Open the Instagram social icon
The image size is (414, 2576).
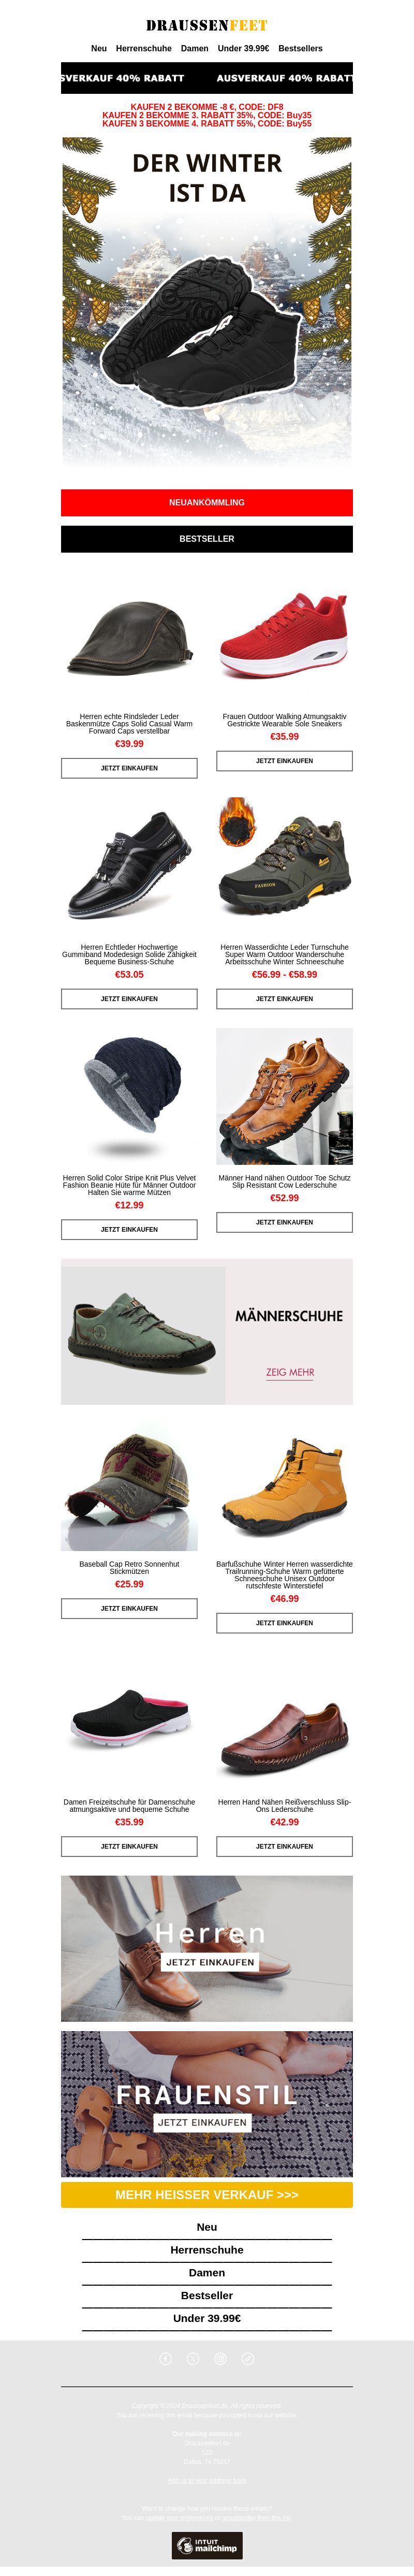[220, 2358]
